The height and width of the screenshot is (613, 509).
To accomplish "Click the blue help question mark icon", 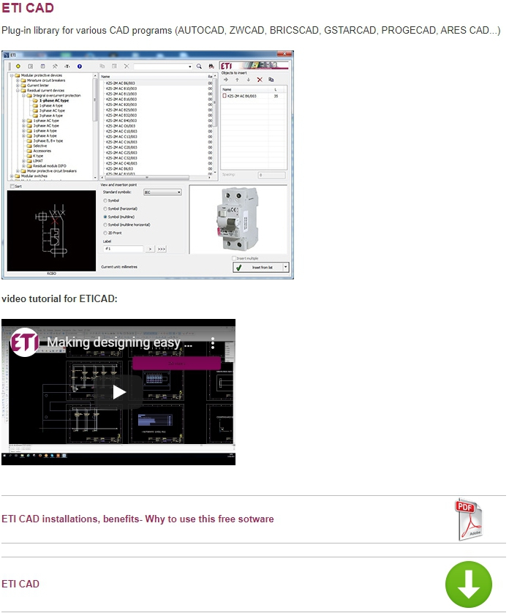I will point(79,66).
